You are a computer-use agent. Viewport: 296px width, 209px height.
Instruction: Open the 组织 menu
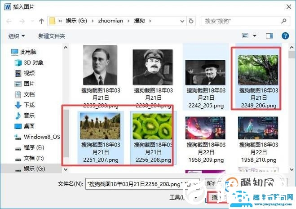17,36
